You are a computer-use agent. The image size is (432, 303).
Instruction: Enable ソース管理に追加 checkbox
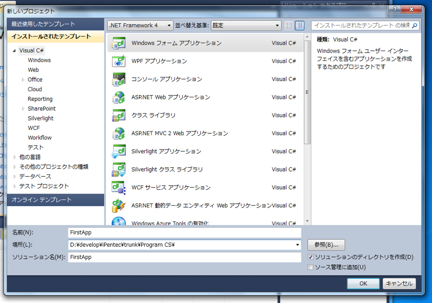tap(310, 267)
